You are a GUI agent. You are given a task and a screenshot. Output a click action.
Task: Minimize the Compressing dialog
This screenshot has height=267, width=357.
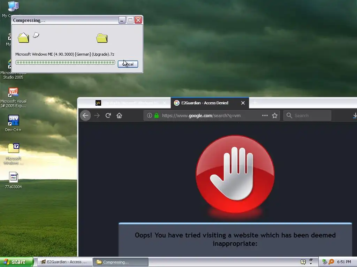pos(122,20)
